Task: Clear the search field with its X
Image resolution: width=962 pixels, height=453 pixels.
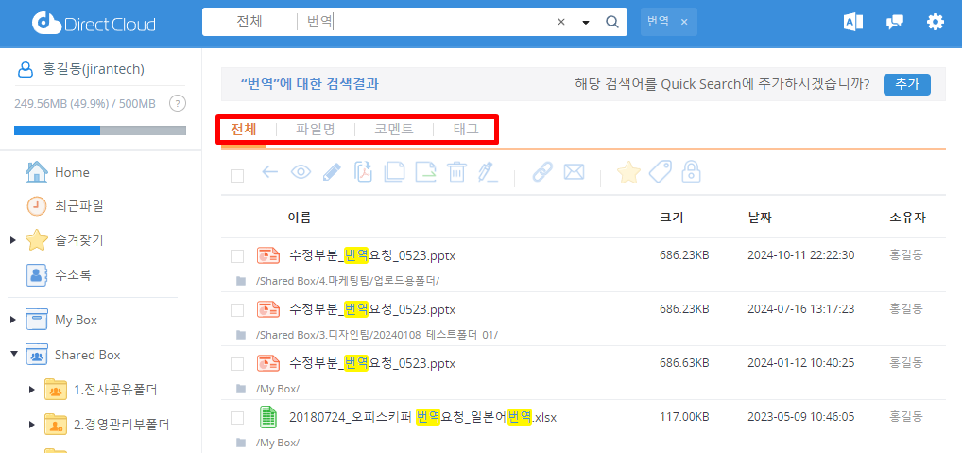Action: (560, 22)
